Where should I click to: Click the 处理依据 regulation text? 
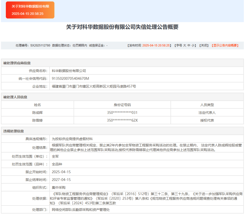point(146,199)
